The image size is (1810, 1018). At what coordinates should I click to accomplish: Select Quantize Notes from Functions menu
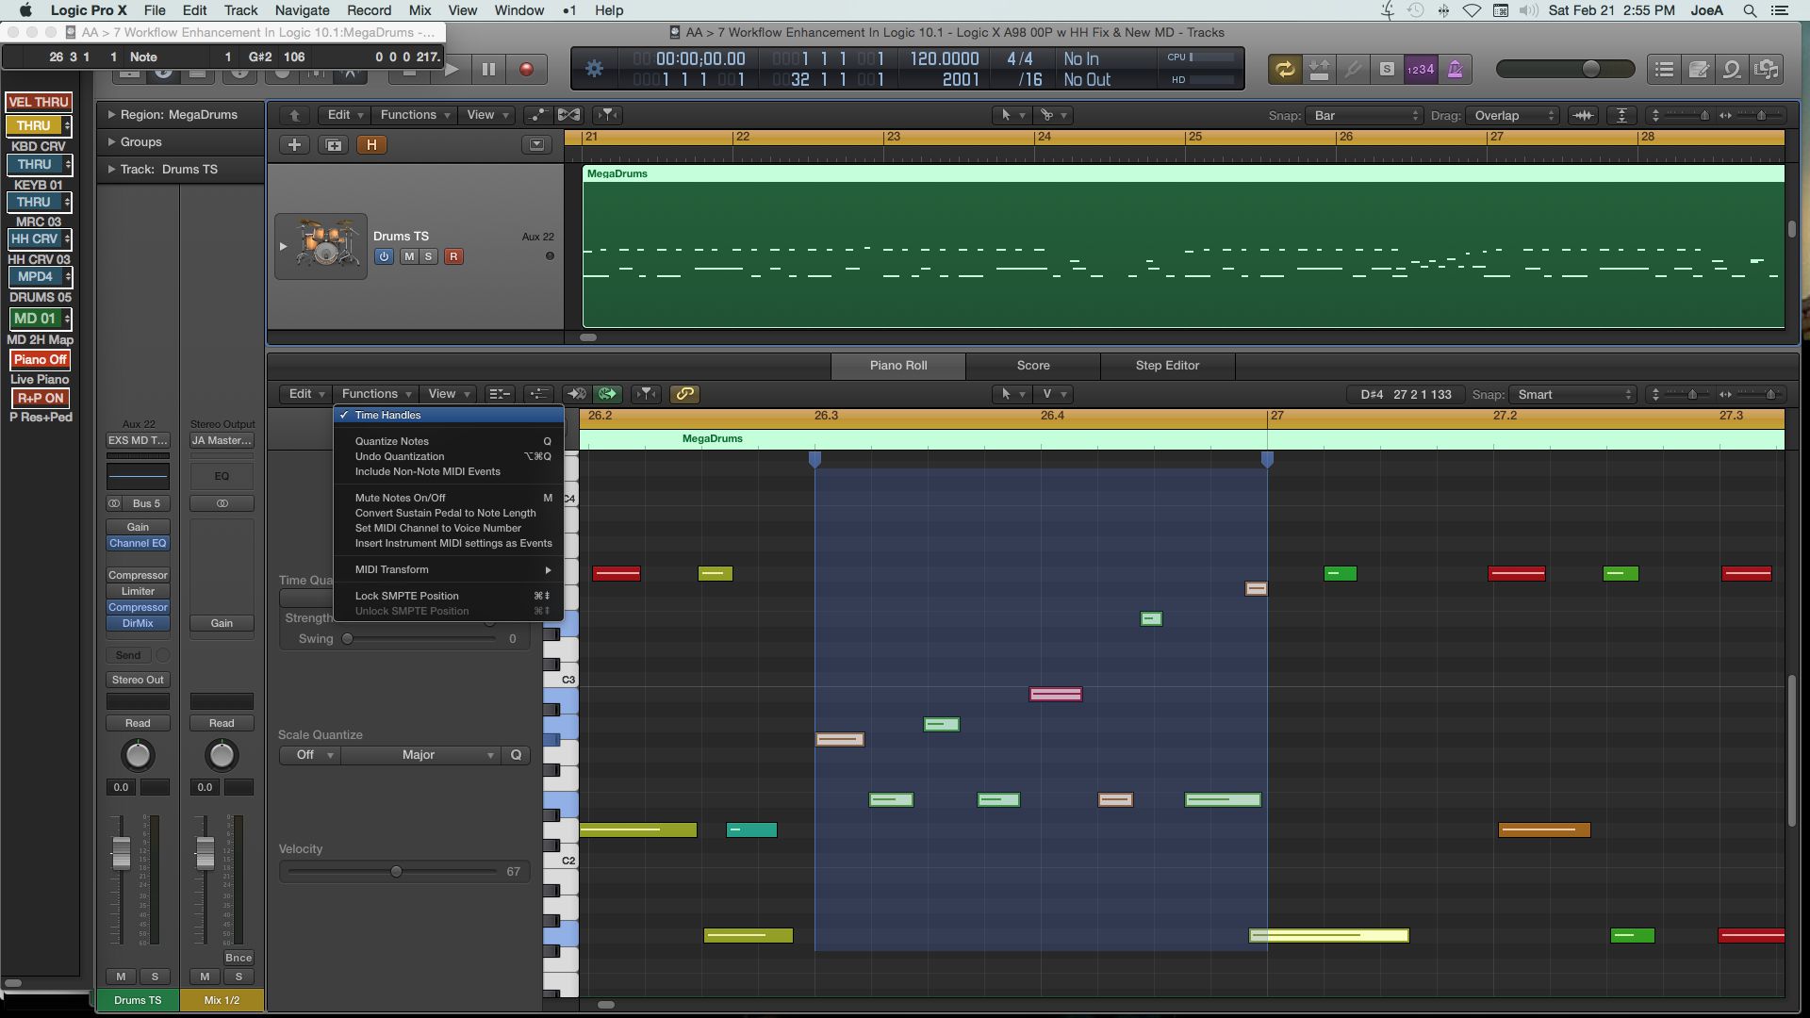[448, 441]
